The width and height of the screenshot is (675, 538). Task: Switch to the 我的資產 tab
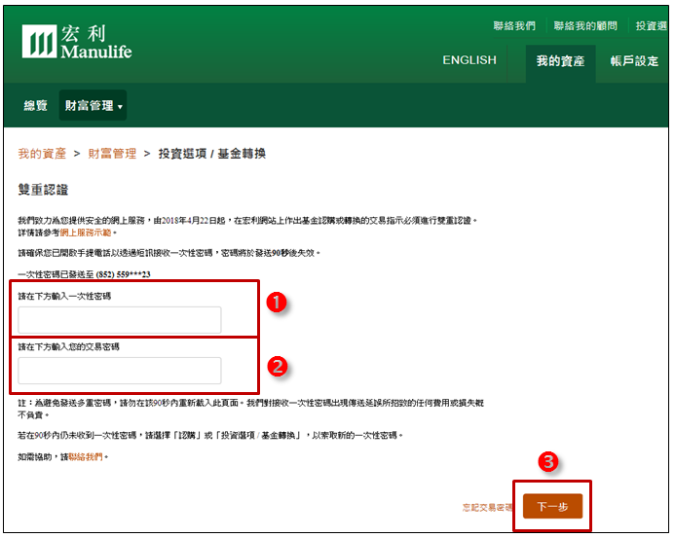tap(560, 60)
